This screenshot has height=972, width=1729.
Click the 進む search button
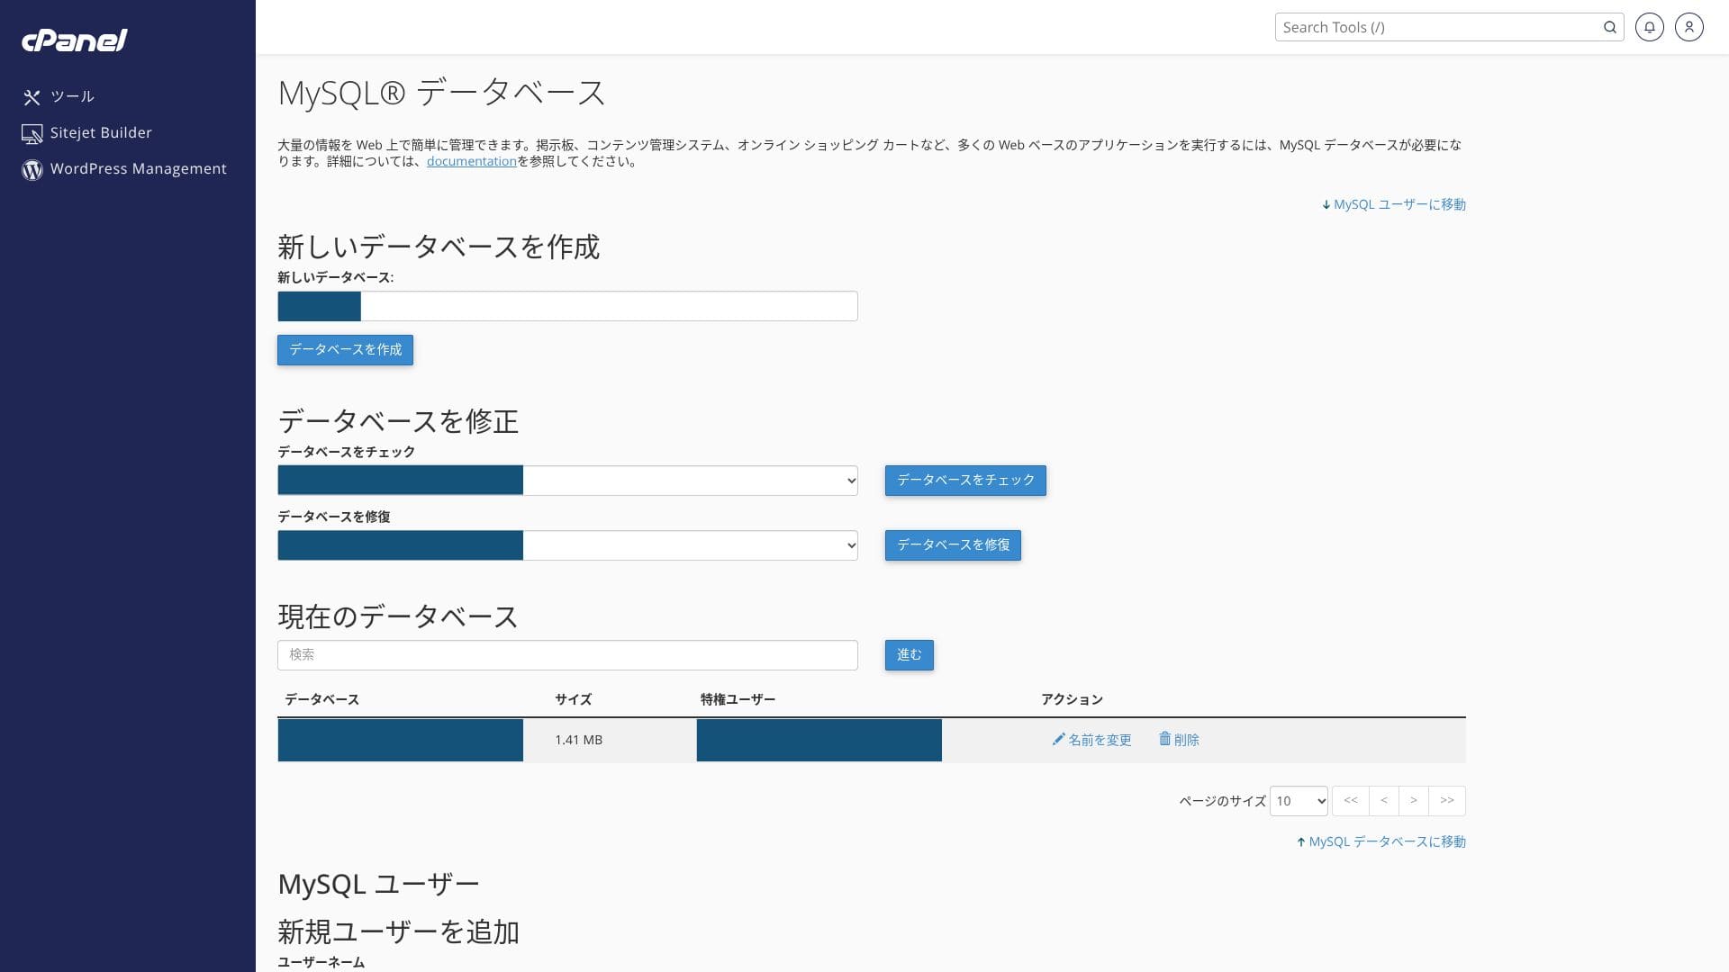click(909, 655)
